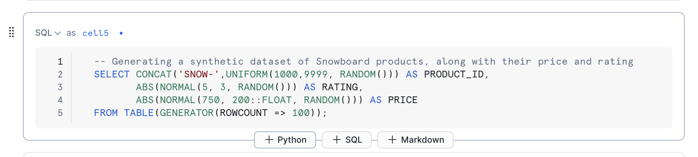The height and width of the screenshot is (157, 698).
Task: Click line number 5 in the gutter
Action: point(60,113)
